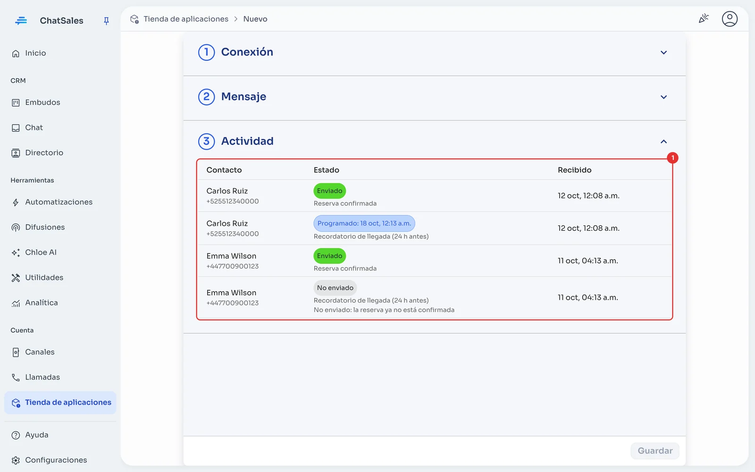Screen dimensions: 755x472
Task: Open Embudos in the sidebar
Action: pyautogui.click(x=42, y=102)
